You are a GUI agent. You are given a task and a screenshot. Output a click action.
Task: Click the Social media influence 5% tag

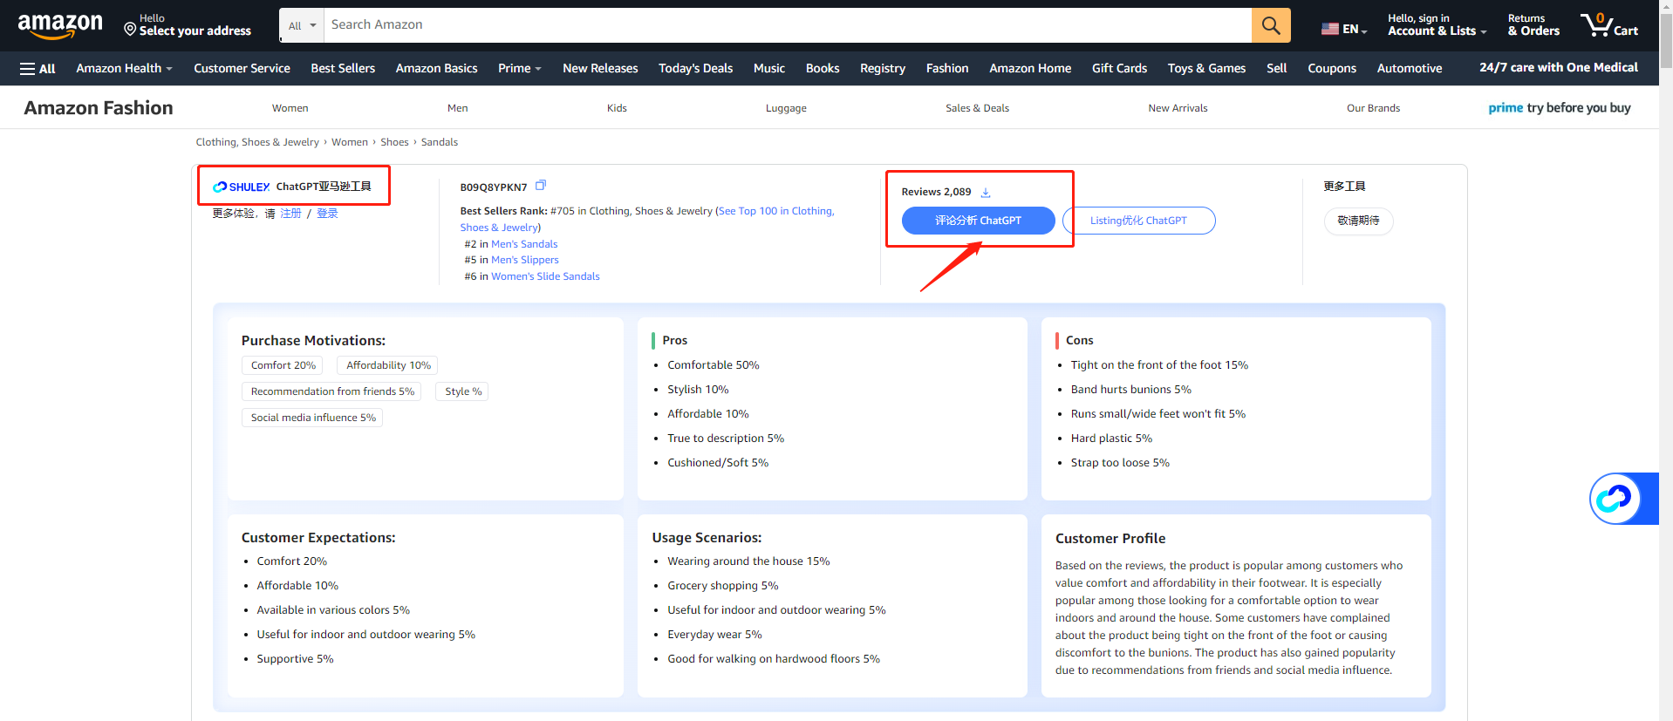click(x=312, y=418)
